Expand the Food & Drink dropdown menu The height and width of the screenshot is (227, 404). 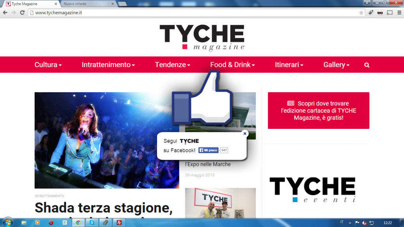[x=232, y=65]
